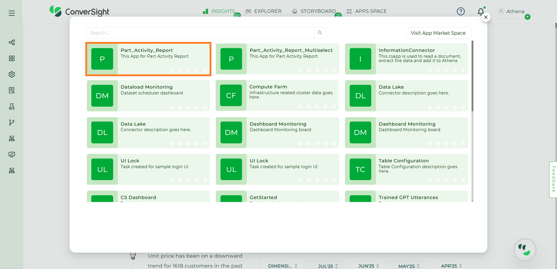Switch to the STORYBOARD tab
This screenshot has height=269, width=557.
coord(314,11)
